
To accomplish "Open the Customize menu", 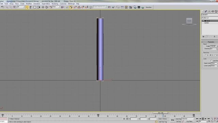I will point(63,4).
